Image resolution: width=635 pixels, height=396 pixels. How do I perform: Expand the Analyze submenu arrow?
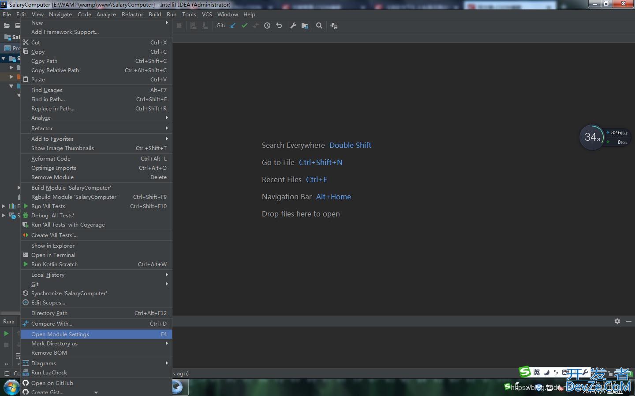[x=167, y=117]
